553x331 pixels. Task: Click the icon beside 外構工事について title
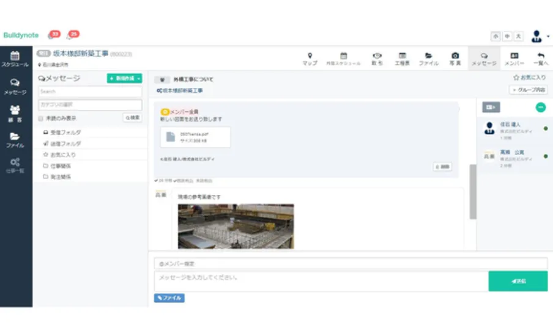click(162, 79)
